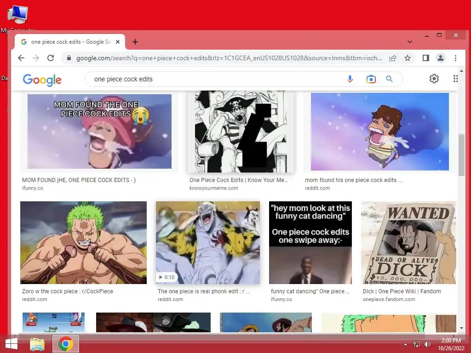This screenshot has height=353, width=471.
Task: Click the 'Dick | One Piece Wiki | Fandom' link
Action: point(402,291)
